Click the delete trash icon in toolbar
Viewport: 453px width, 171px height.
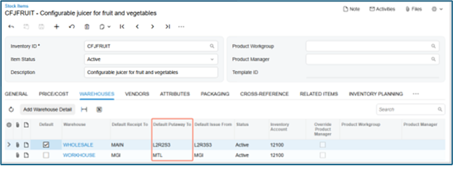87,27
